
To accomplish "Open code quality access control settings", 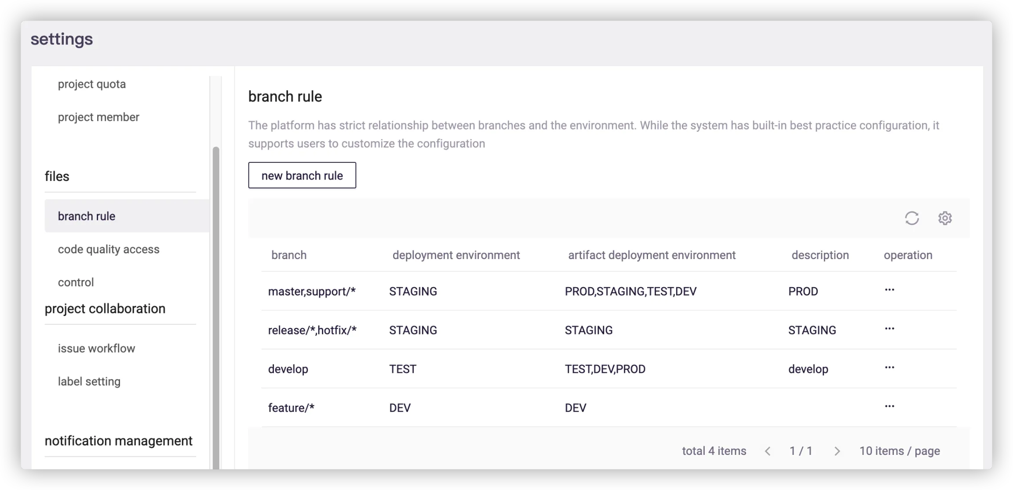I will (x=109, y=249).
